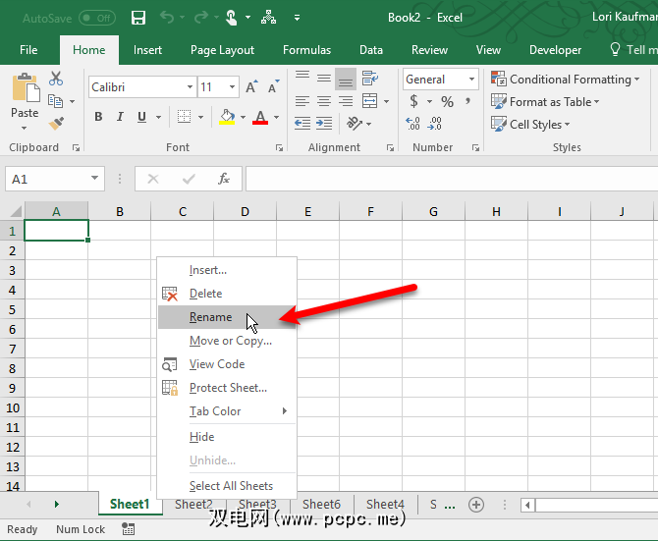Click the Cut scissors icon
Screen dimensions: 658x541
(56, 80)
